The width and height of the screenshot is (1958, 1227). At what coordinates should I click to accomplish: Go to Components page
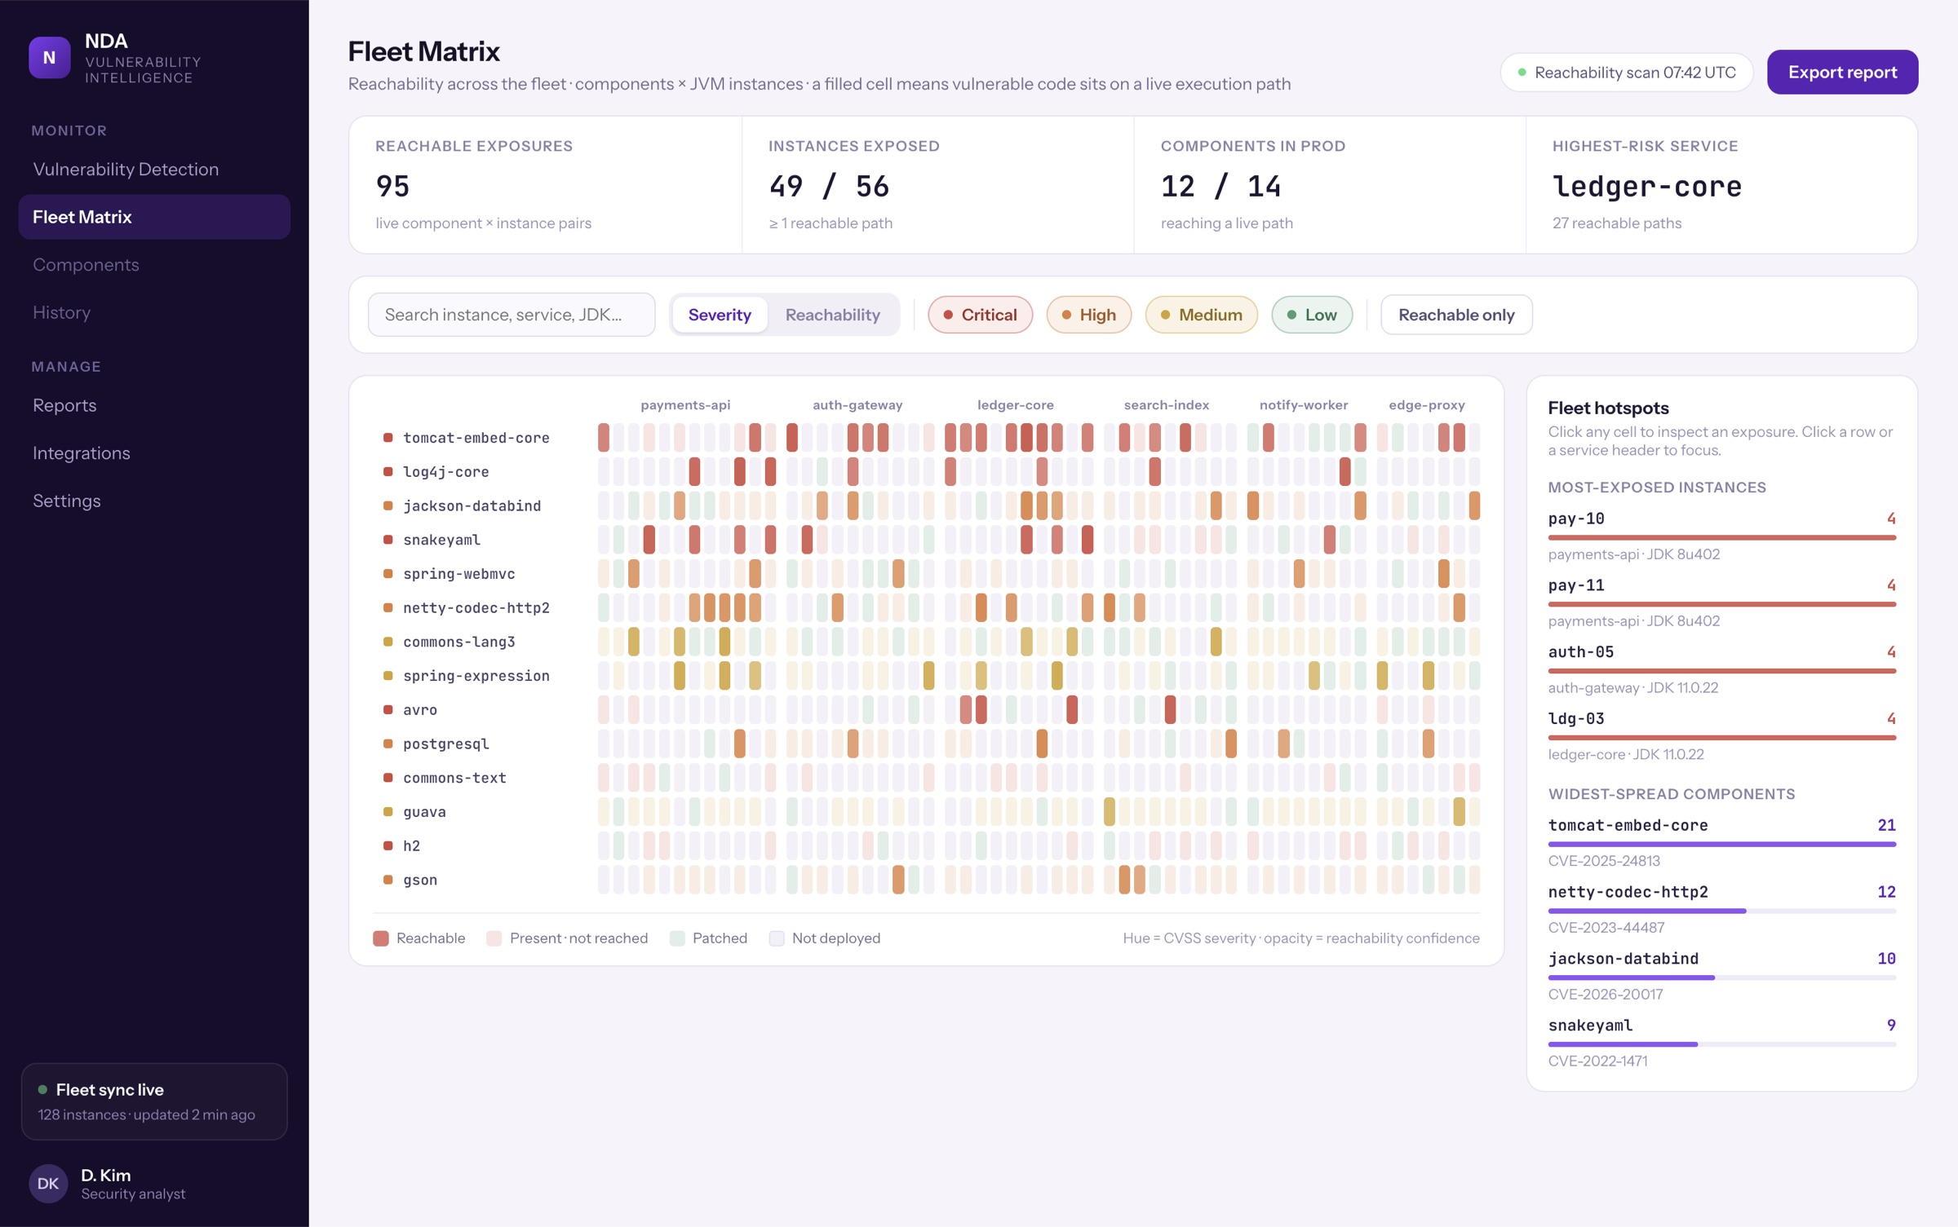coord(154,264)
